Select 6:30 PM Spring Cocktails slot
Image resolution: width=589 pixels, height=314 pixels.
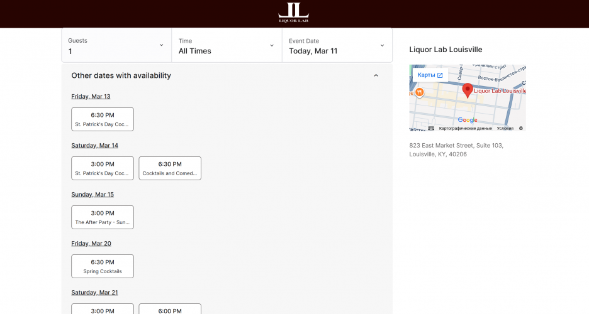click(x=103, y=266)
